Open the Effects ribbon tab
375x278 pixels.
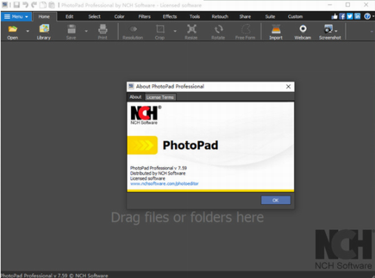coord(170,17)
